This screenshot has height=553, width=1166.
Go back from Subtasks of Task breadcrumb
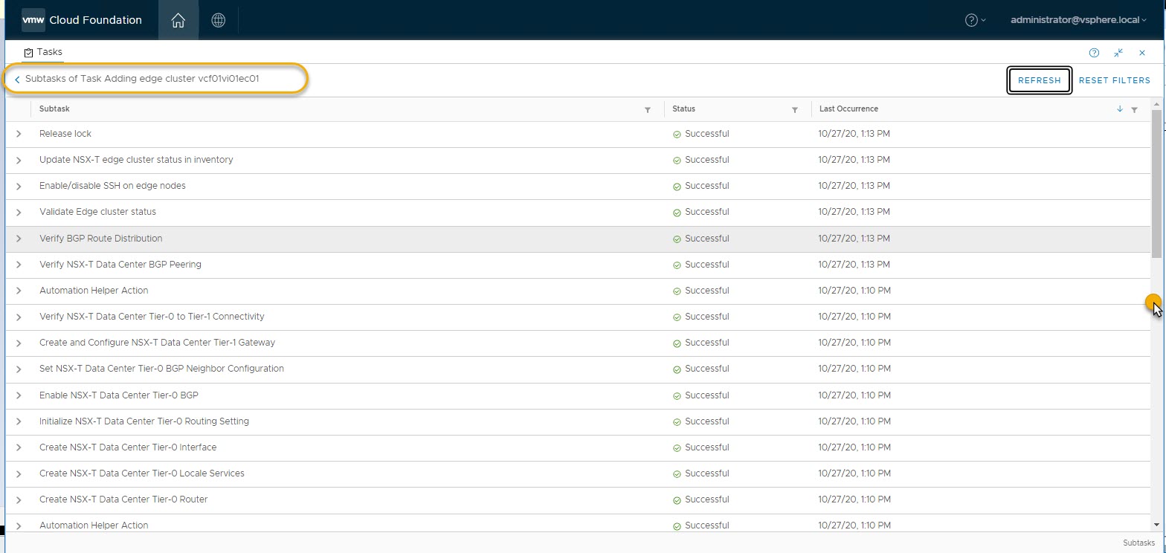tap(17, 79)
